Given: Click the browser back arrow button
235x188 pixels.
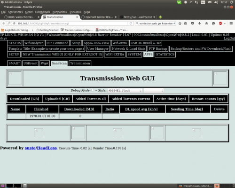Looking at the screenshot, I should pyautogui.click(x=4, y=23).
